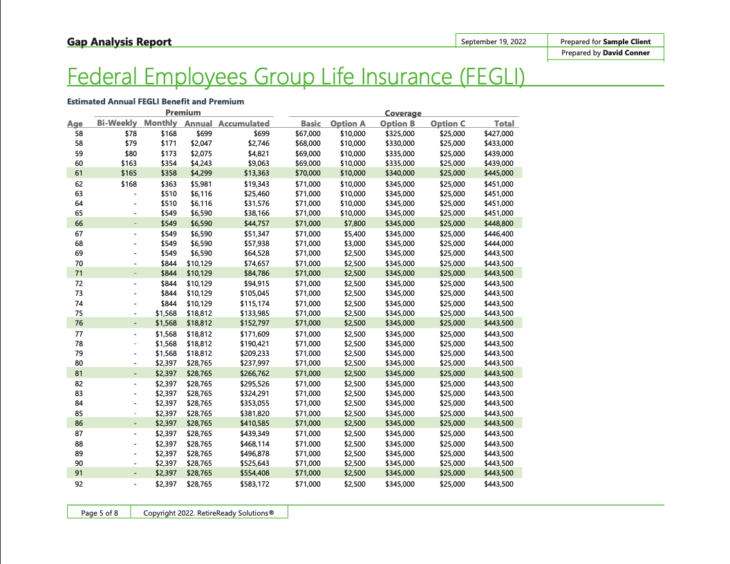Click accumulated value '$583,172'
Viewport: 730px width, 564px height.
pos(254,484)
